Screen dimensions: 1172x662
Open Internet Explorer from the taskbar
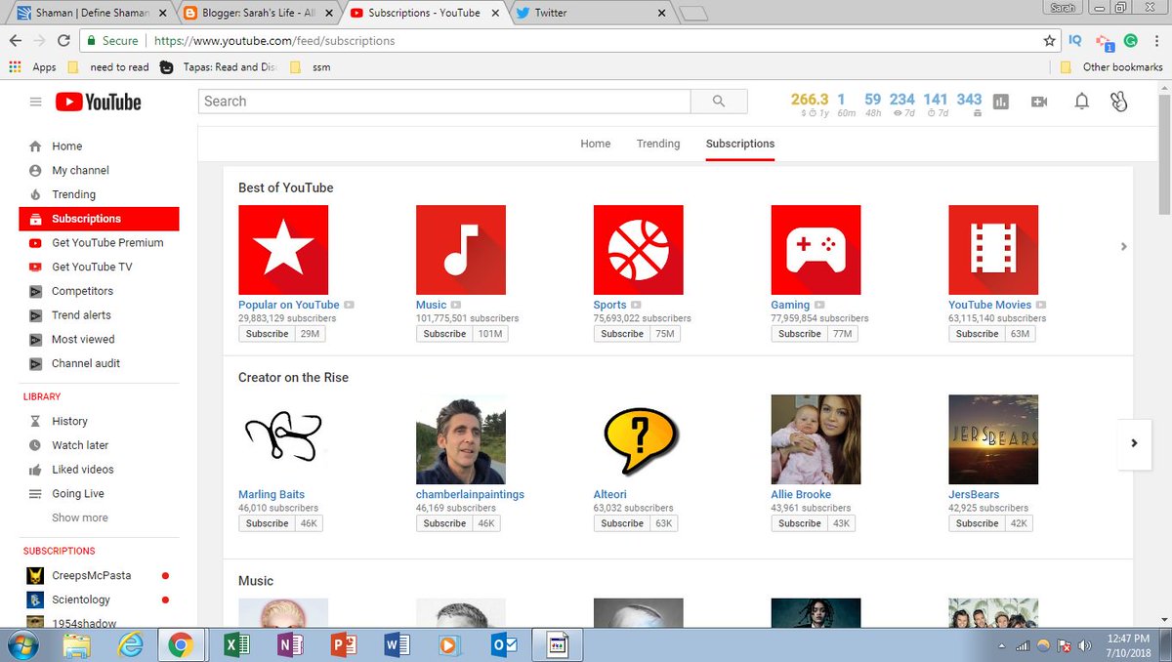[x=130, y=645]
